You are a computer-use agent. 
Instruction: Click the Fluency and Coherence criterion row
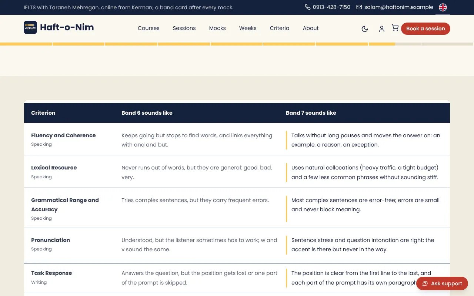[x=237, y=139]
